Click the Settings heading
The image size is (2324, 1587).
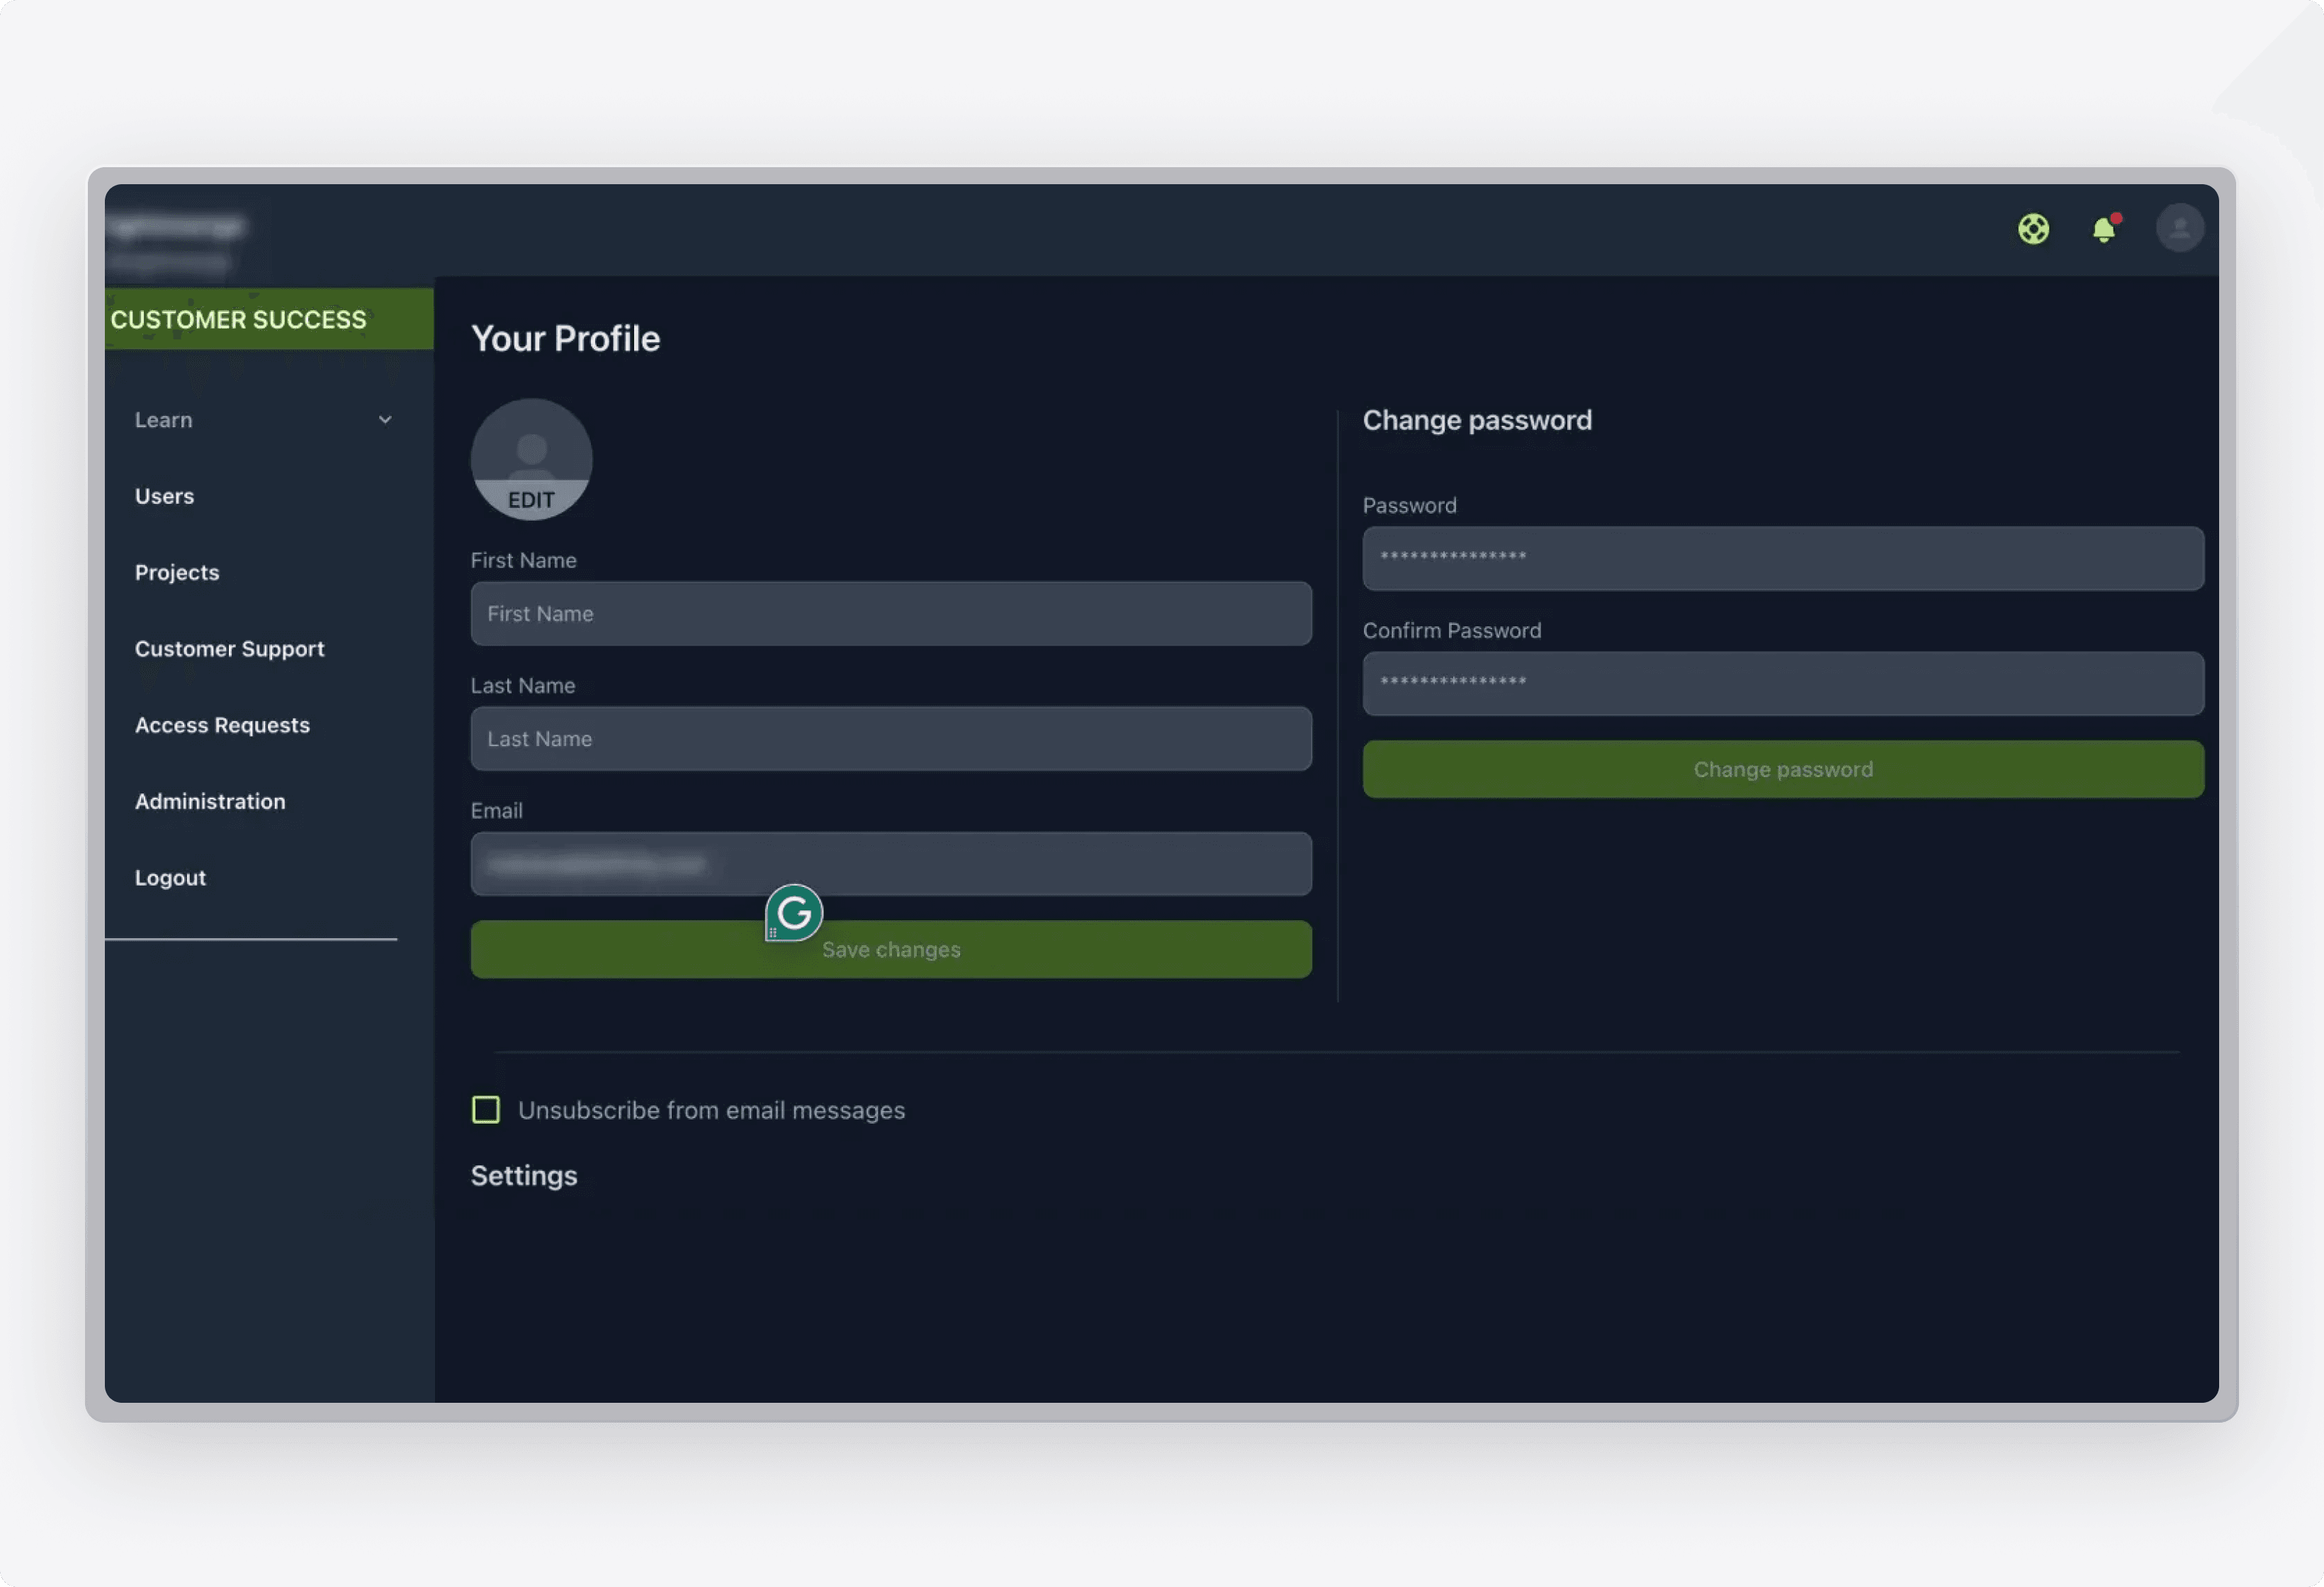tap(524, 1175)
